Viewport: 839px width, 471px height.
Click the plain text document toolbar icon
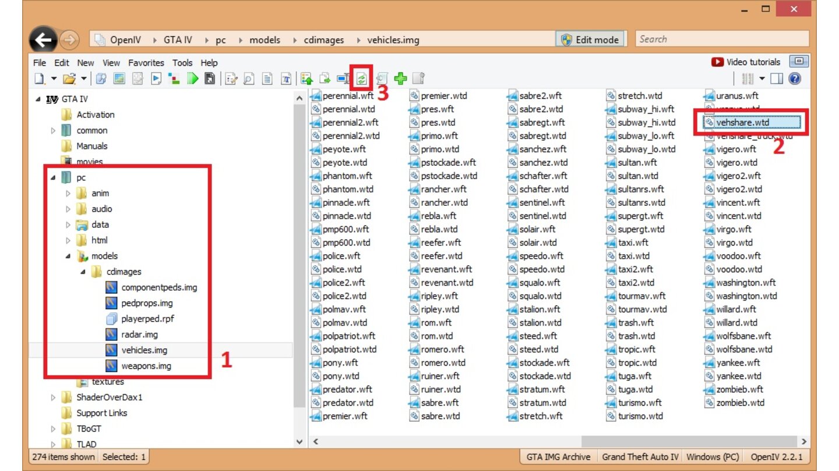tap(267, 78)
